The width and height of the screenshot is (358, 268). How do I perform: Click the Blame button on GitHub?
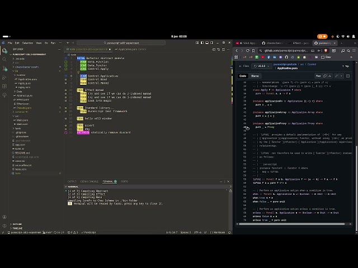pyautogui.click(x=255, y=76)
